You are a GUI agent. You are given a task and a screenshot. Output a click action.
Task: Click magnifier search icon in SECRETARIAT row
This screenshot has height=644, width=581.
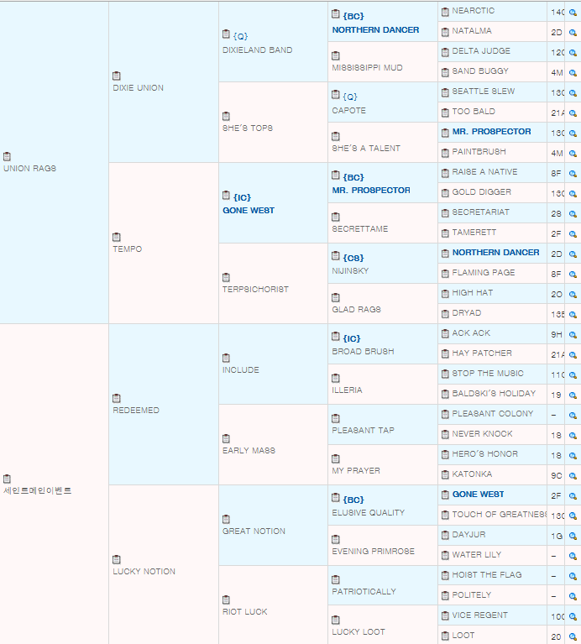pyautogui.click(x=573, y=214)
